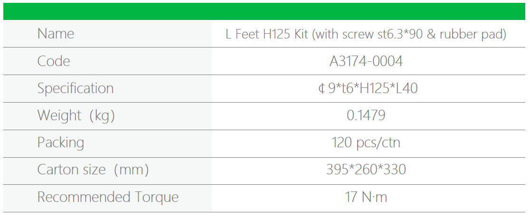Click the (mm) unit text

tap(131, 170)
